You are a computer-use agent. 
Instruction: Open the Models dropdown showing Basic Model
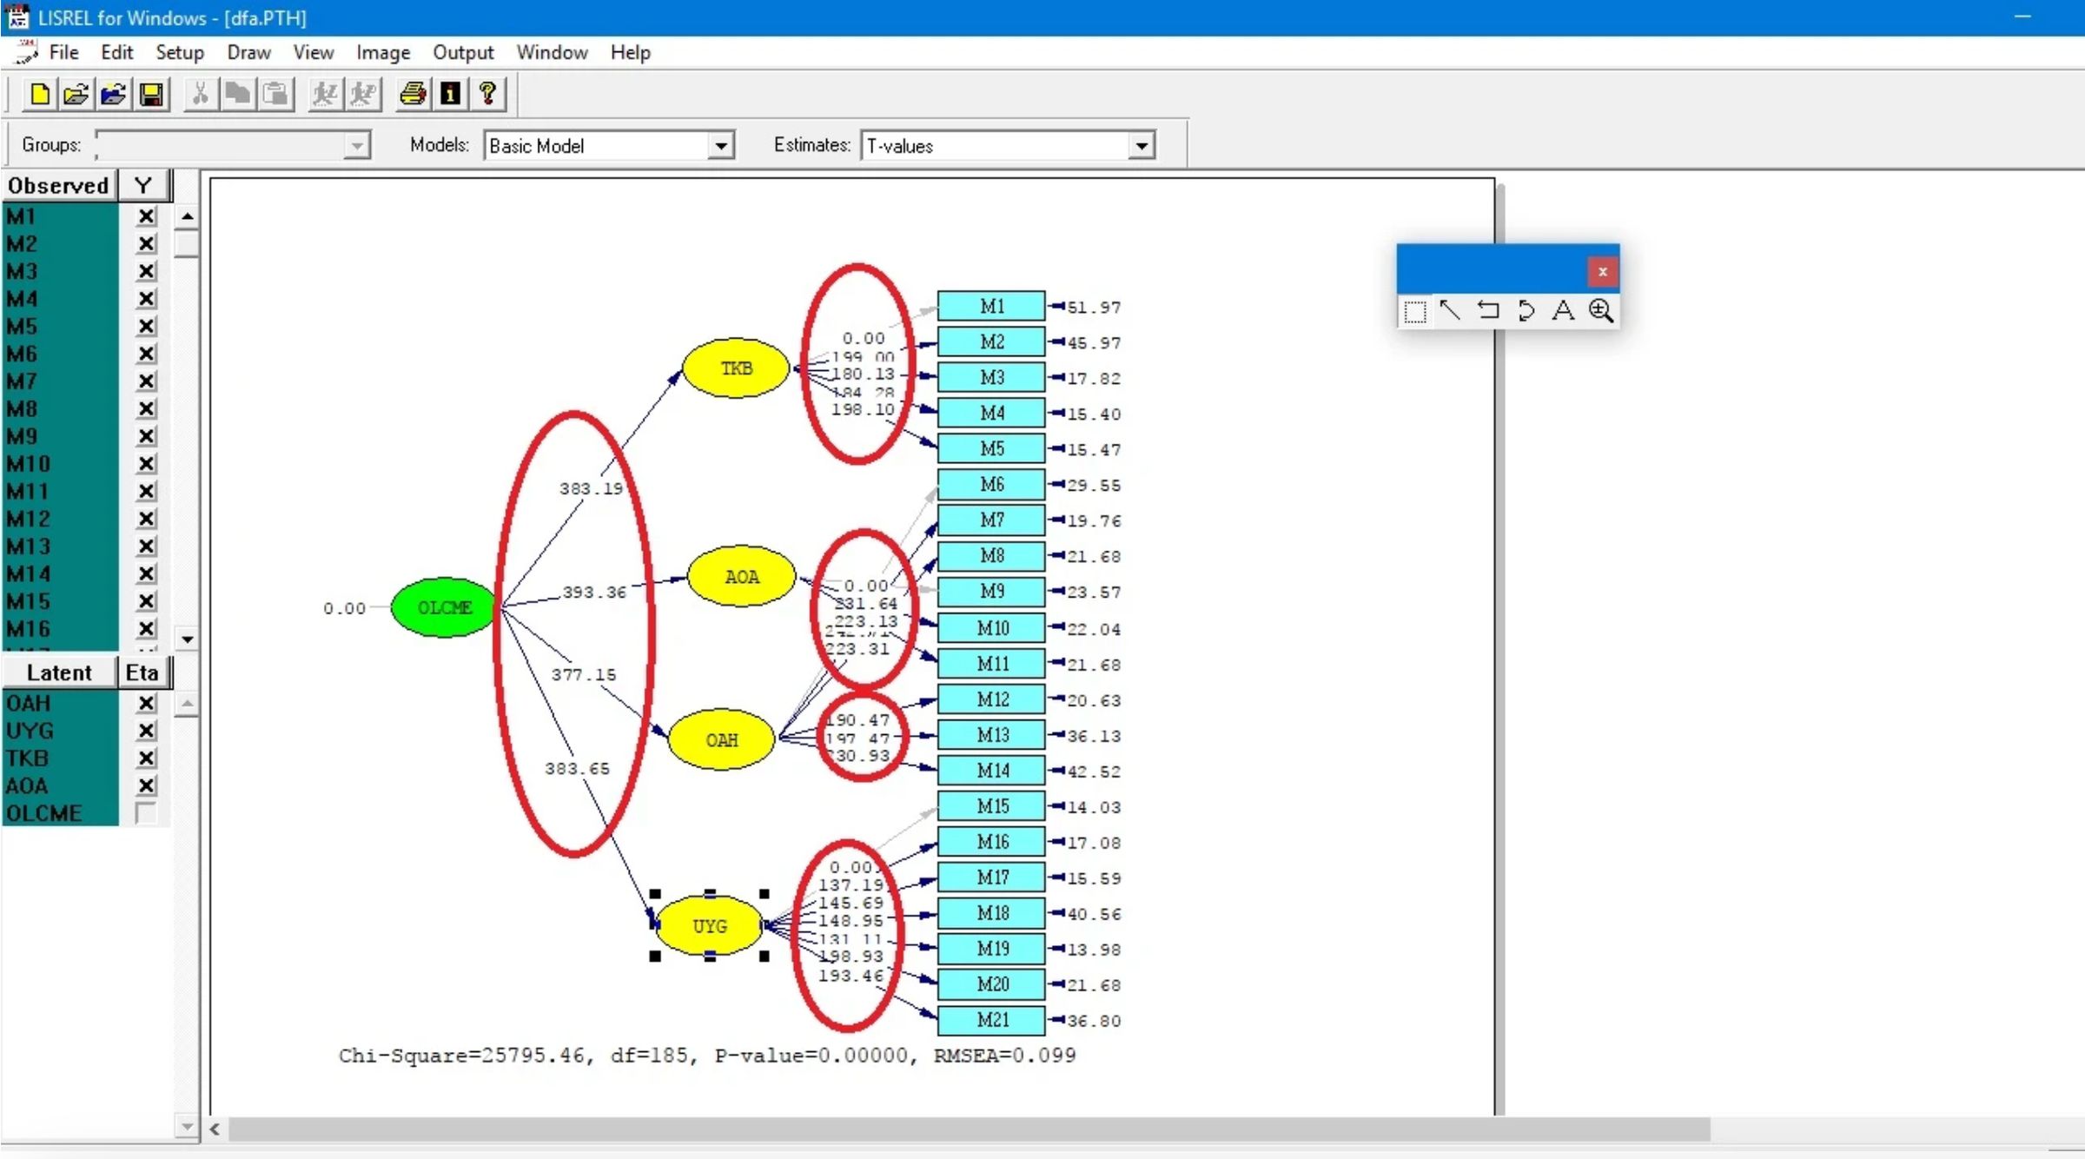[x=720, y=145]
